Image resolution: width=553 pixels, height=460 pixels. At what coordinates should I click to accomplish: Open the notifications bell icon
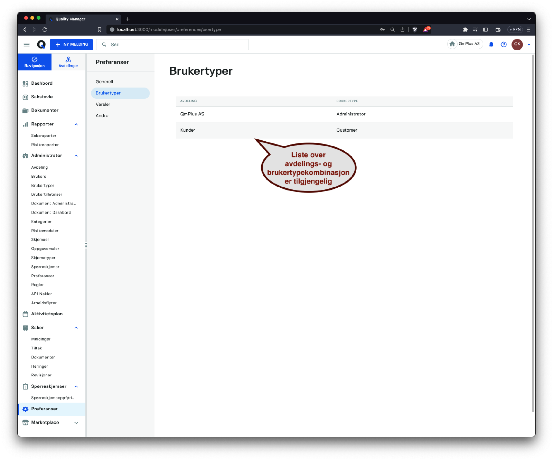[491, 45]
